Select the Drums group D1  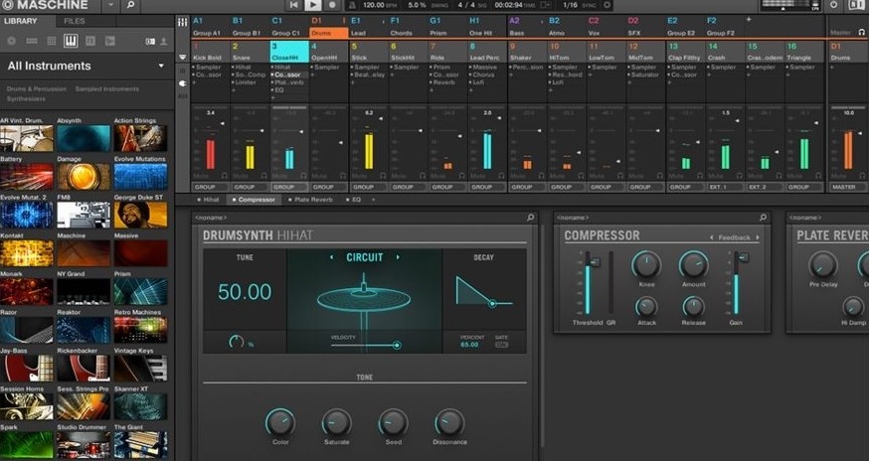click(329, 27)
